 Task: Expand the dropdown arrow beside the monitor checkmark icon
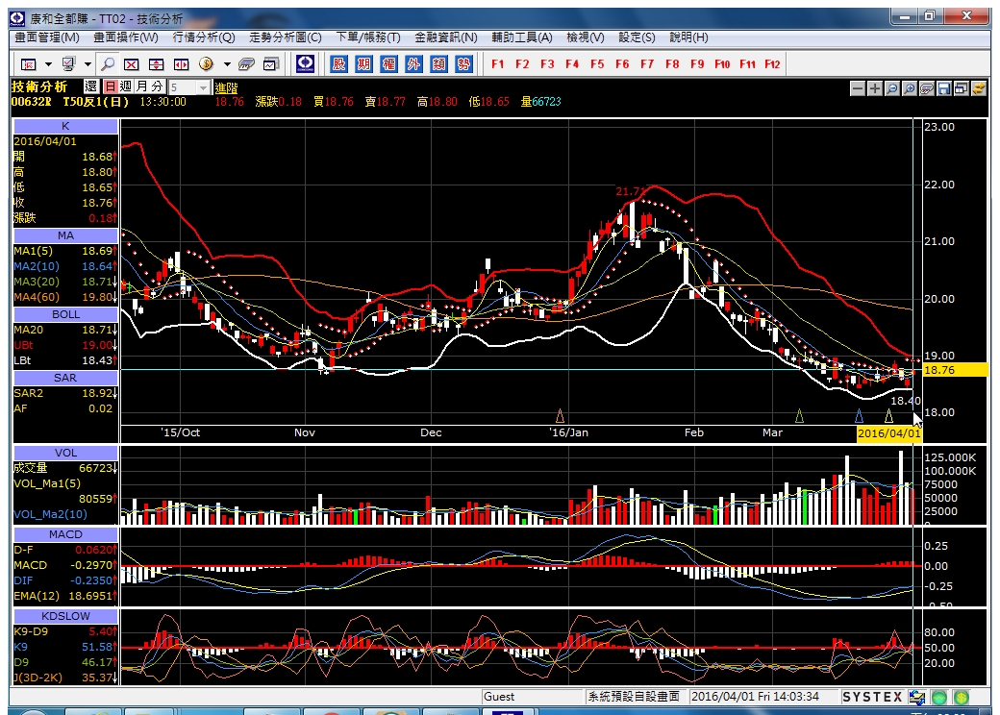pos(87,64)
